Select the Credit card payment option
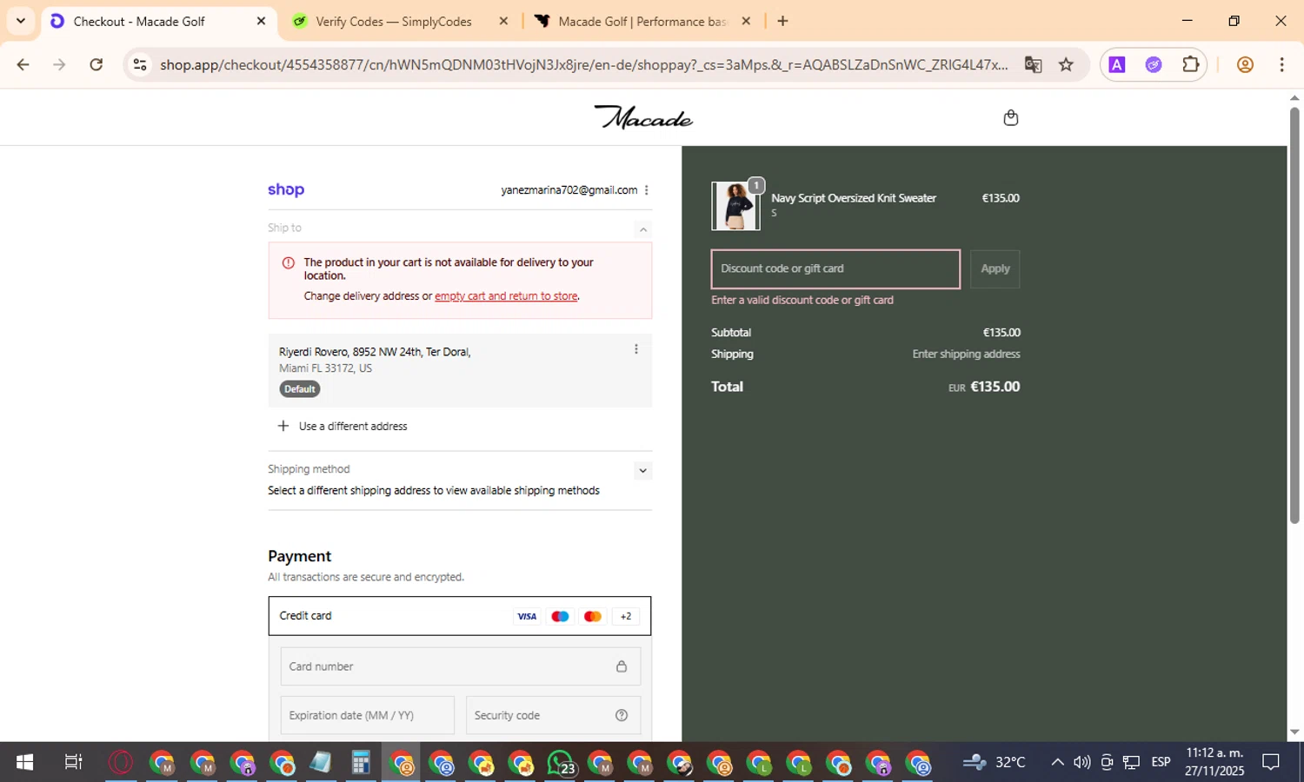The width and height of the screenshot is (1304, 782). [460, 616]
